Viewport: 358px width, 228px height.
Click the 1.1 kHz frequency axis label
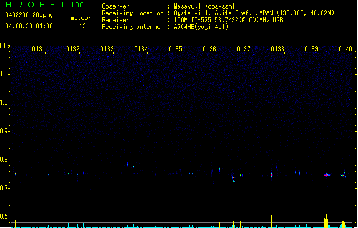point(5,74)
